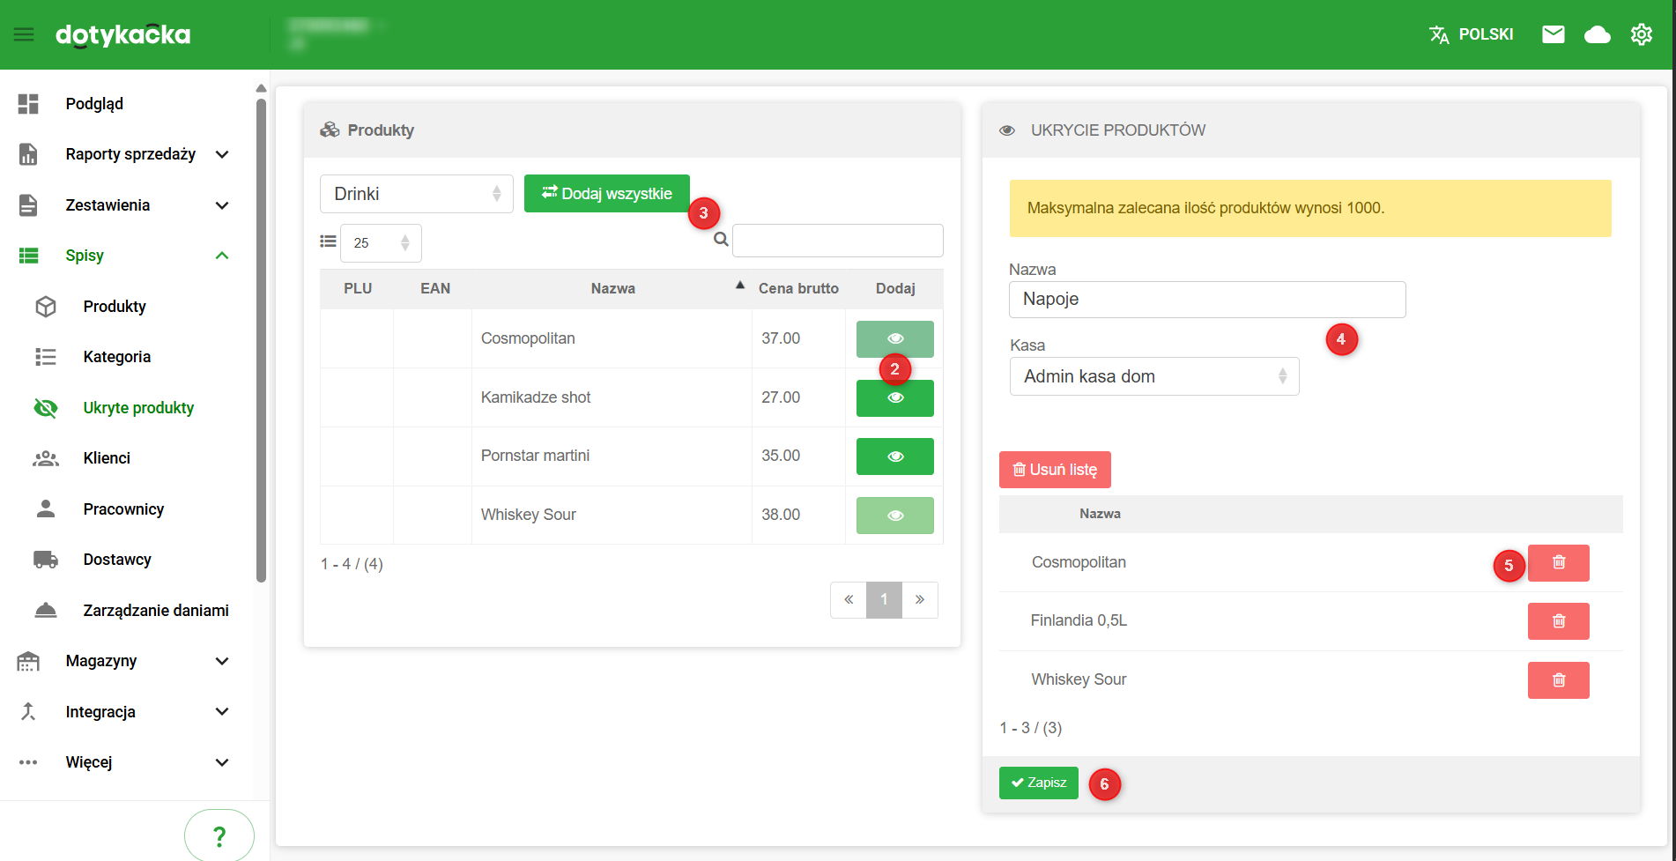Screen dimensions: 1676x861
Task: Save with the Zapisz button
Action: click(1038, 783)
